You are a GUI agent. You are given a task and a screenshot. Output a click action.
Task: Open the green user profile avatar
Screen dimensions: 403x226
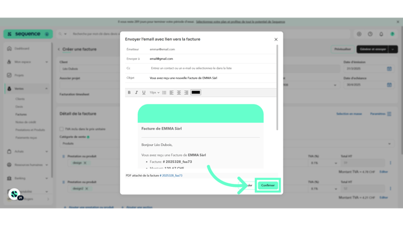(392, 34)
